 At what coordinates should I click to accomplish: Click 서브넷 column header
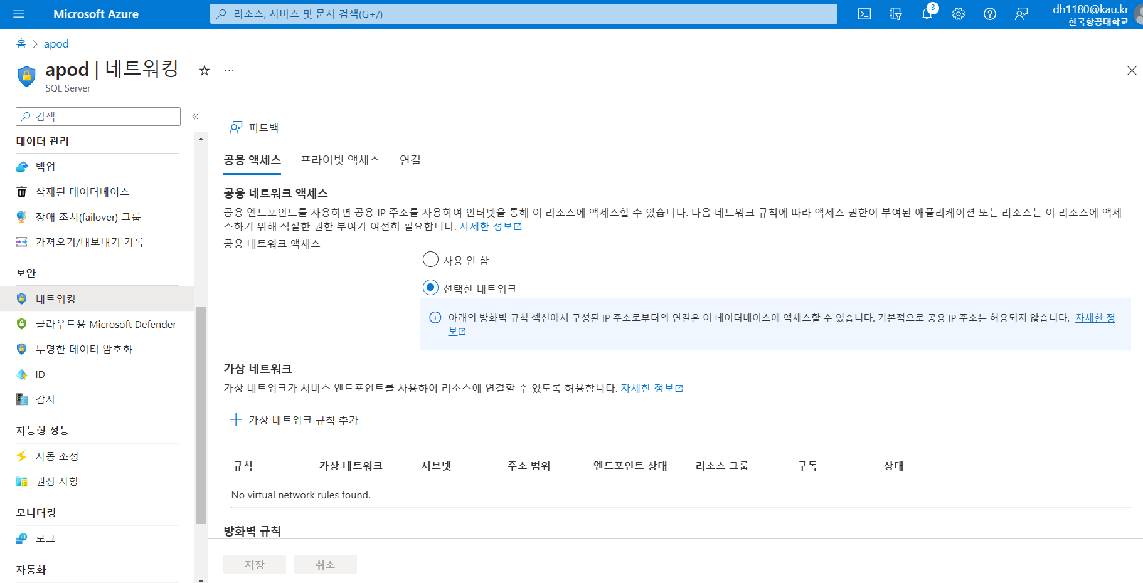point(436,466)
